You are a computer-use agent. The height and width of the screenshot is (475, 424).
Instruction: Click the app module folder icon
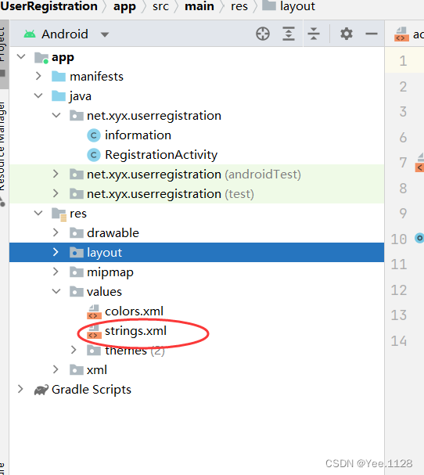click(x=41, y=58)
